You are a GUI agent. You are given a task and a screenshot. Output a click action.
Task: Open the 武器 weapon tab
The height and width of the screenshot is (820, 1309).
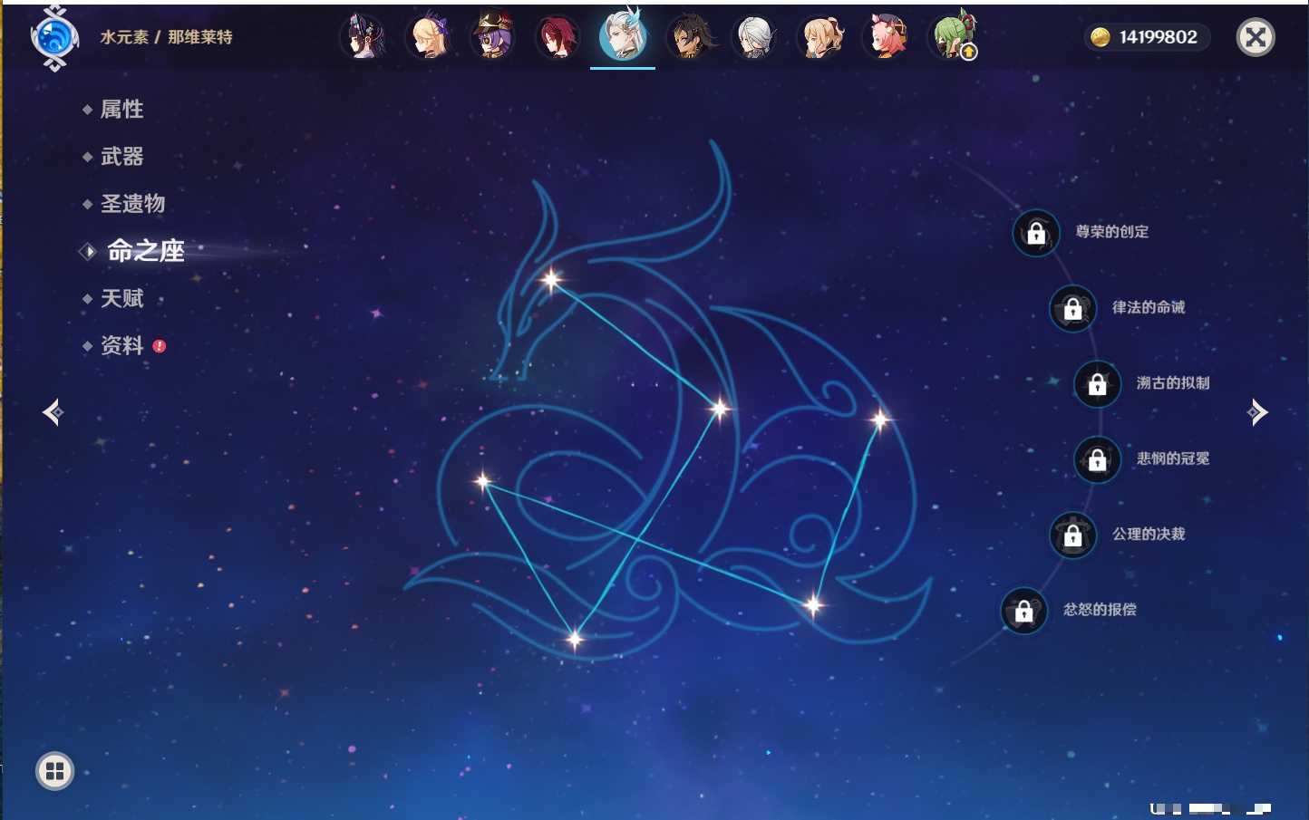tap(121, 157)
